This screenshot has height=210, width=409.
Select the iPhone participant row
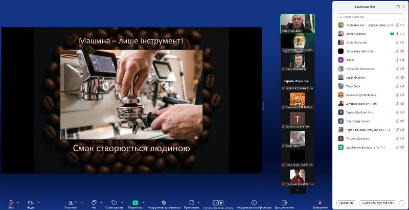point(371,60)
